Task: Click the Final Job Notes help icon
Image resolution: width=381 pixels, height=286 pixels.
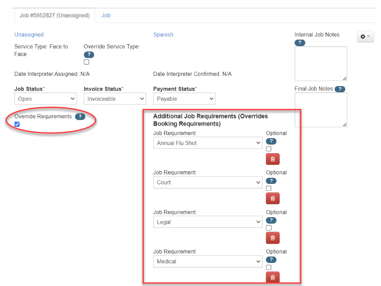Action: pos(340,89)
